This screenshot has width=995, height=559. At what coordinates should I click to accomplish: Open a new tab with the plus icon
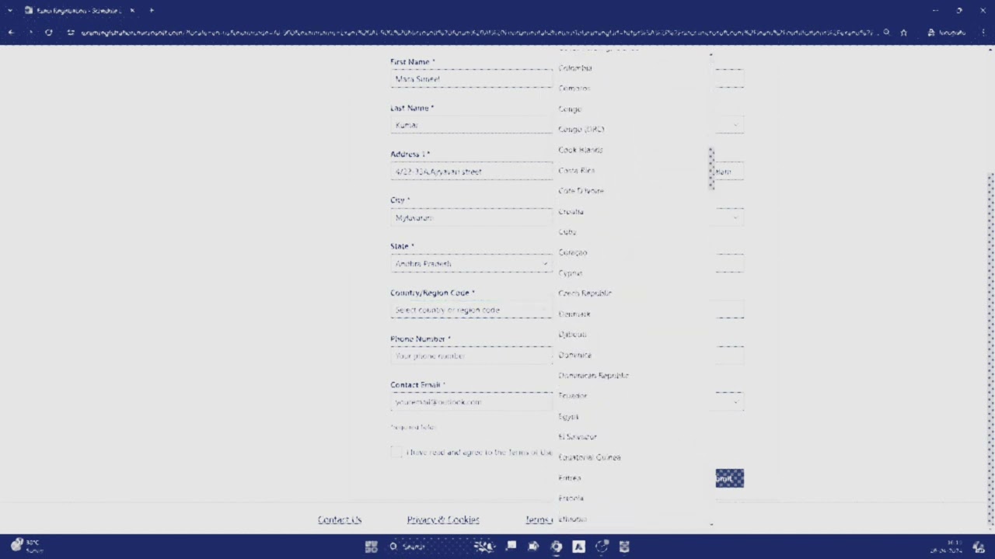[x=151, y=10]
